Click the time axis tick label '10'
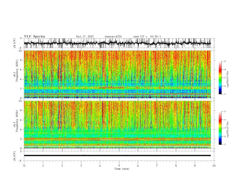The height and width of the screenshot is (186, 241). [x=214, y=166]
